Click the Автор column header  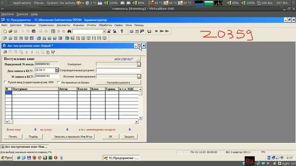pos(68,89)
